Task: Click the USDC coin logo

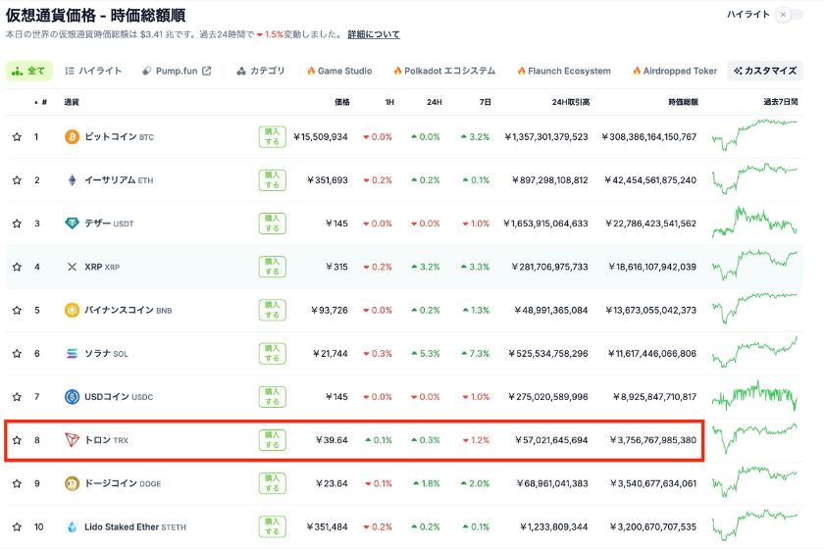Action: pos(72,397)
